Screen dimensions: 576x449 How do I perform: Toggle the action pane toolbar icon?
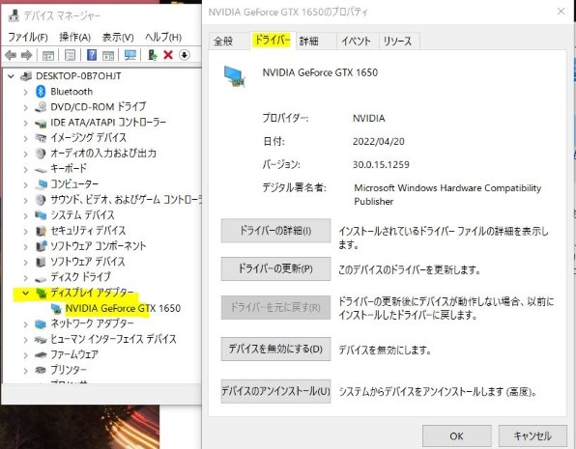tap(108, 55)
